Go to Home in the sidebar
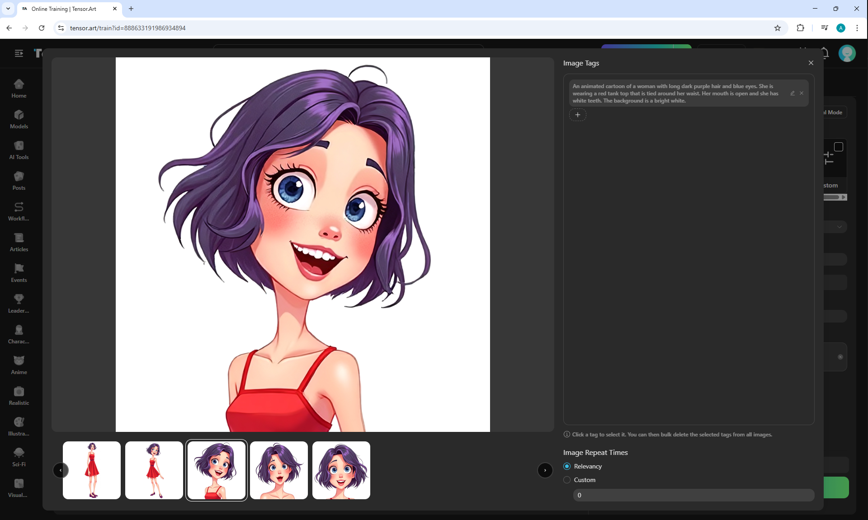Image resolution: width=868 pixels, height=520 pixels. (19, 89)
